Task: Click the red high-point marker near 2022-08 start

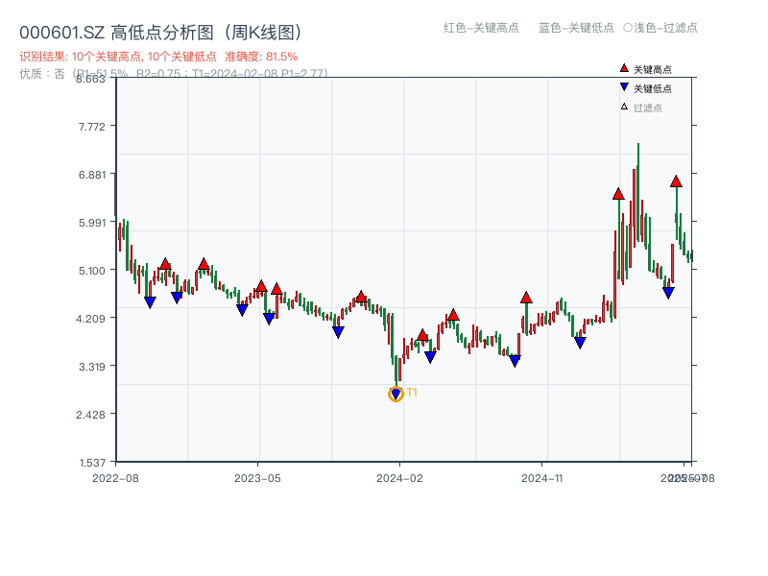Action: click(x=166, y=266)
